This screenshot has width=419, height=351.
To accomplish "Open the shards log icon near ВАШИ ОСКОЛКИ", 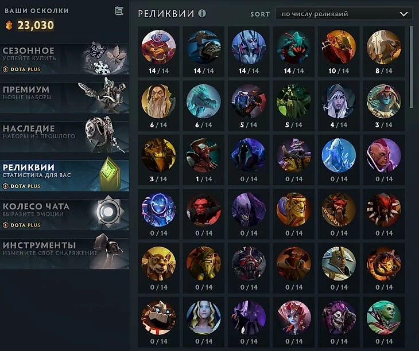I will (x=119, y=11).
